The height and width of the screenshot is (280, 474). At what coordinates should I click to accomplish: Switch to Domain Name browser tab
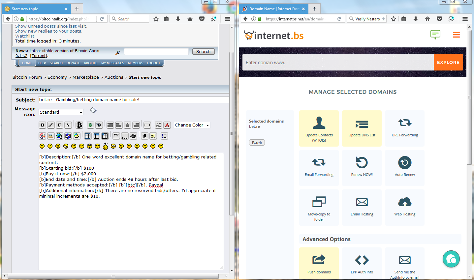274,9
